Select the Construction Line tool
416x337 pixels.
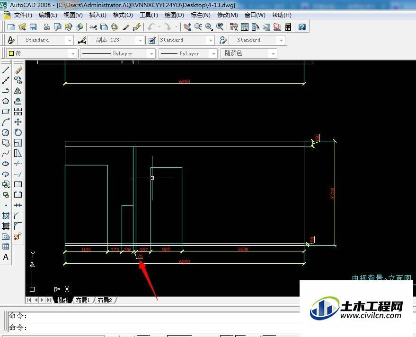6,80
